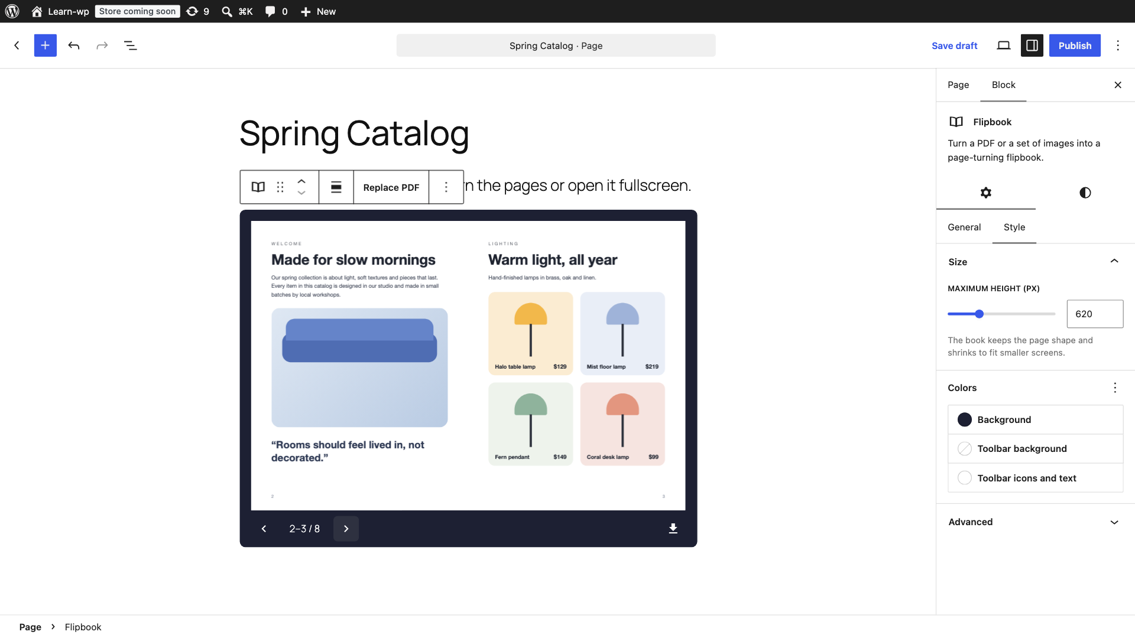Open the document overview list
This screenshot has height=638, width=1135.
[131, 45]
